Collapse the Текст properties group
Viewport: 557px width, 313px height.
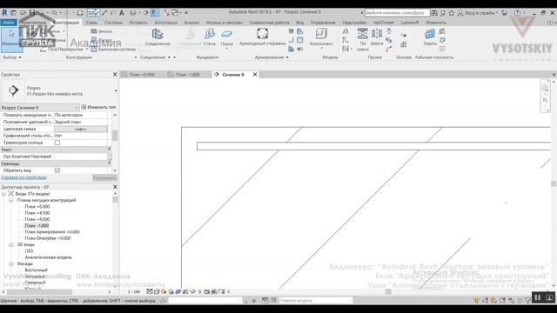click(109, 150)
